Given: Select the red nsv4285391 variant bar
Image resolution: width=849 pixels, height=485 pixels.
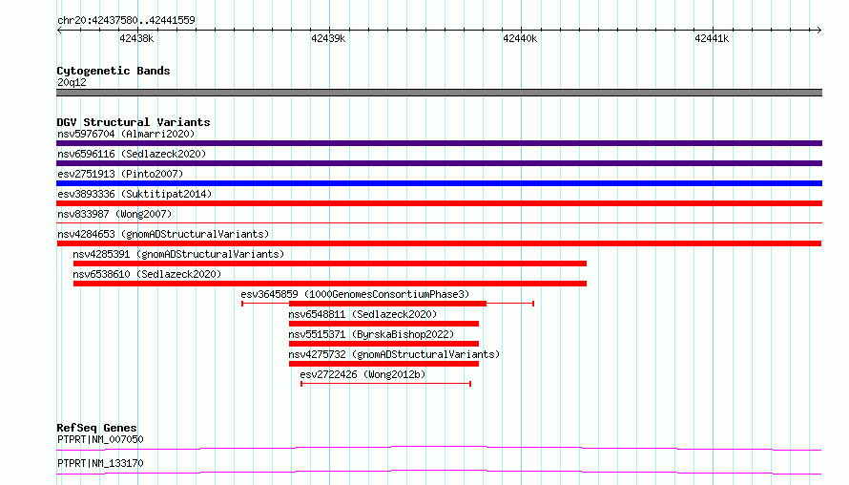Looking at the screenshot, I should (x=330, y=264).
